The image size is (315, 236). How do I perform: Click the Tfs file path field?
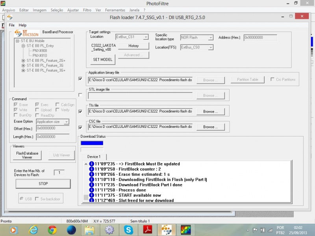click(x=140, y=111)
